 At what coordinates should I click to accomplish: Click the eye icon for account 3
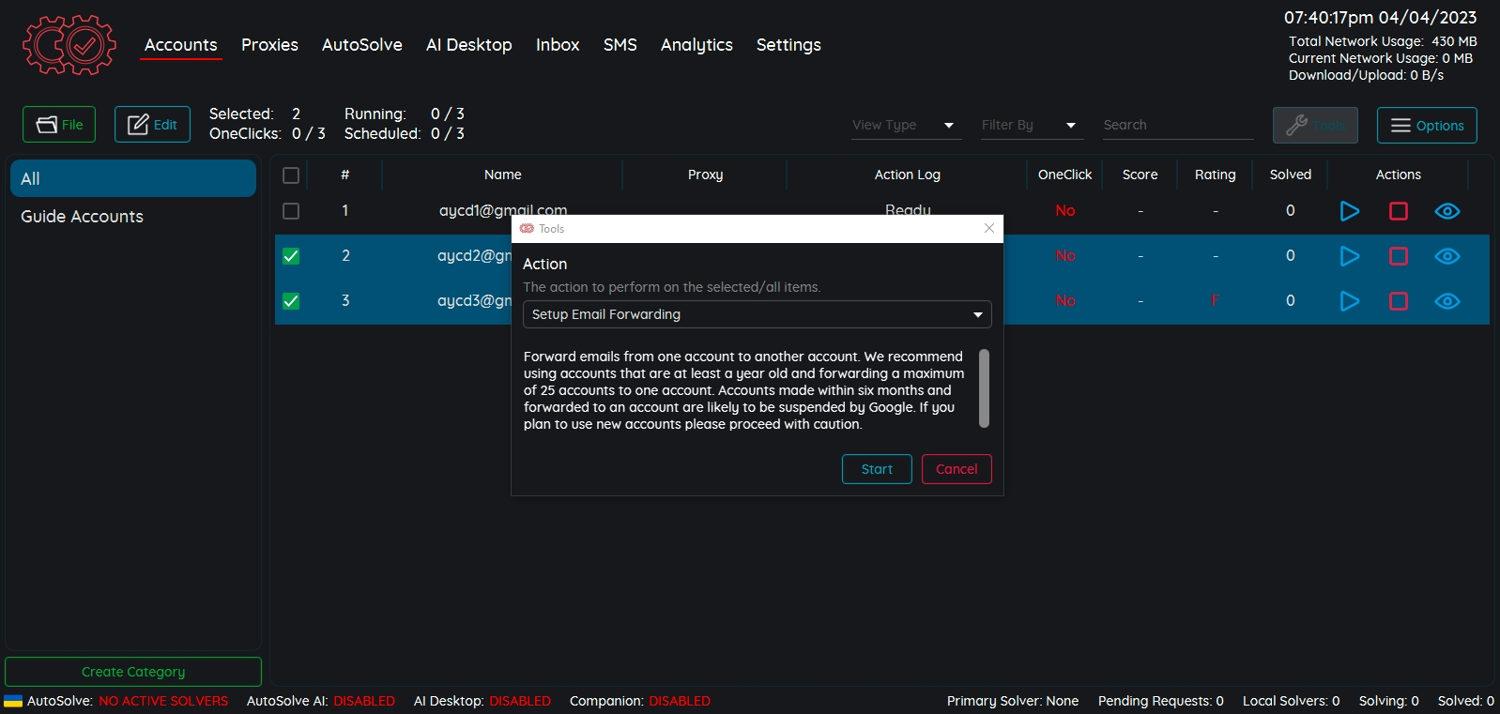pyautogui.click(x=1446, y=301)
